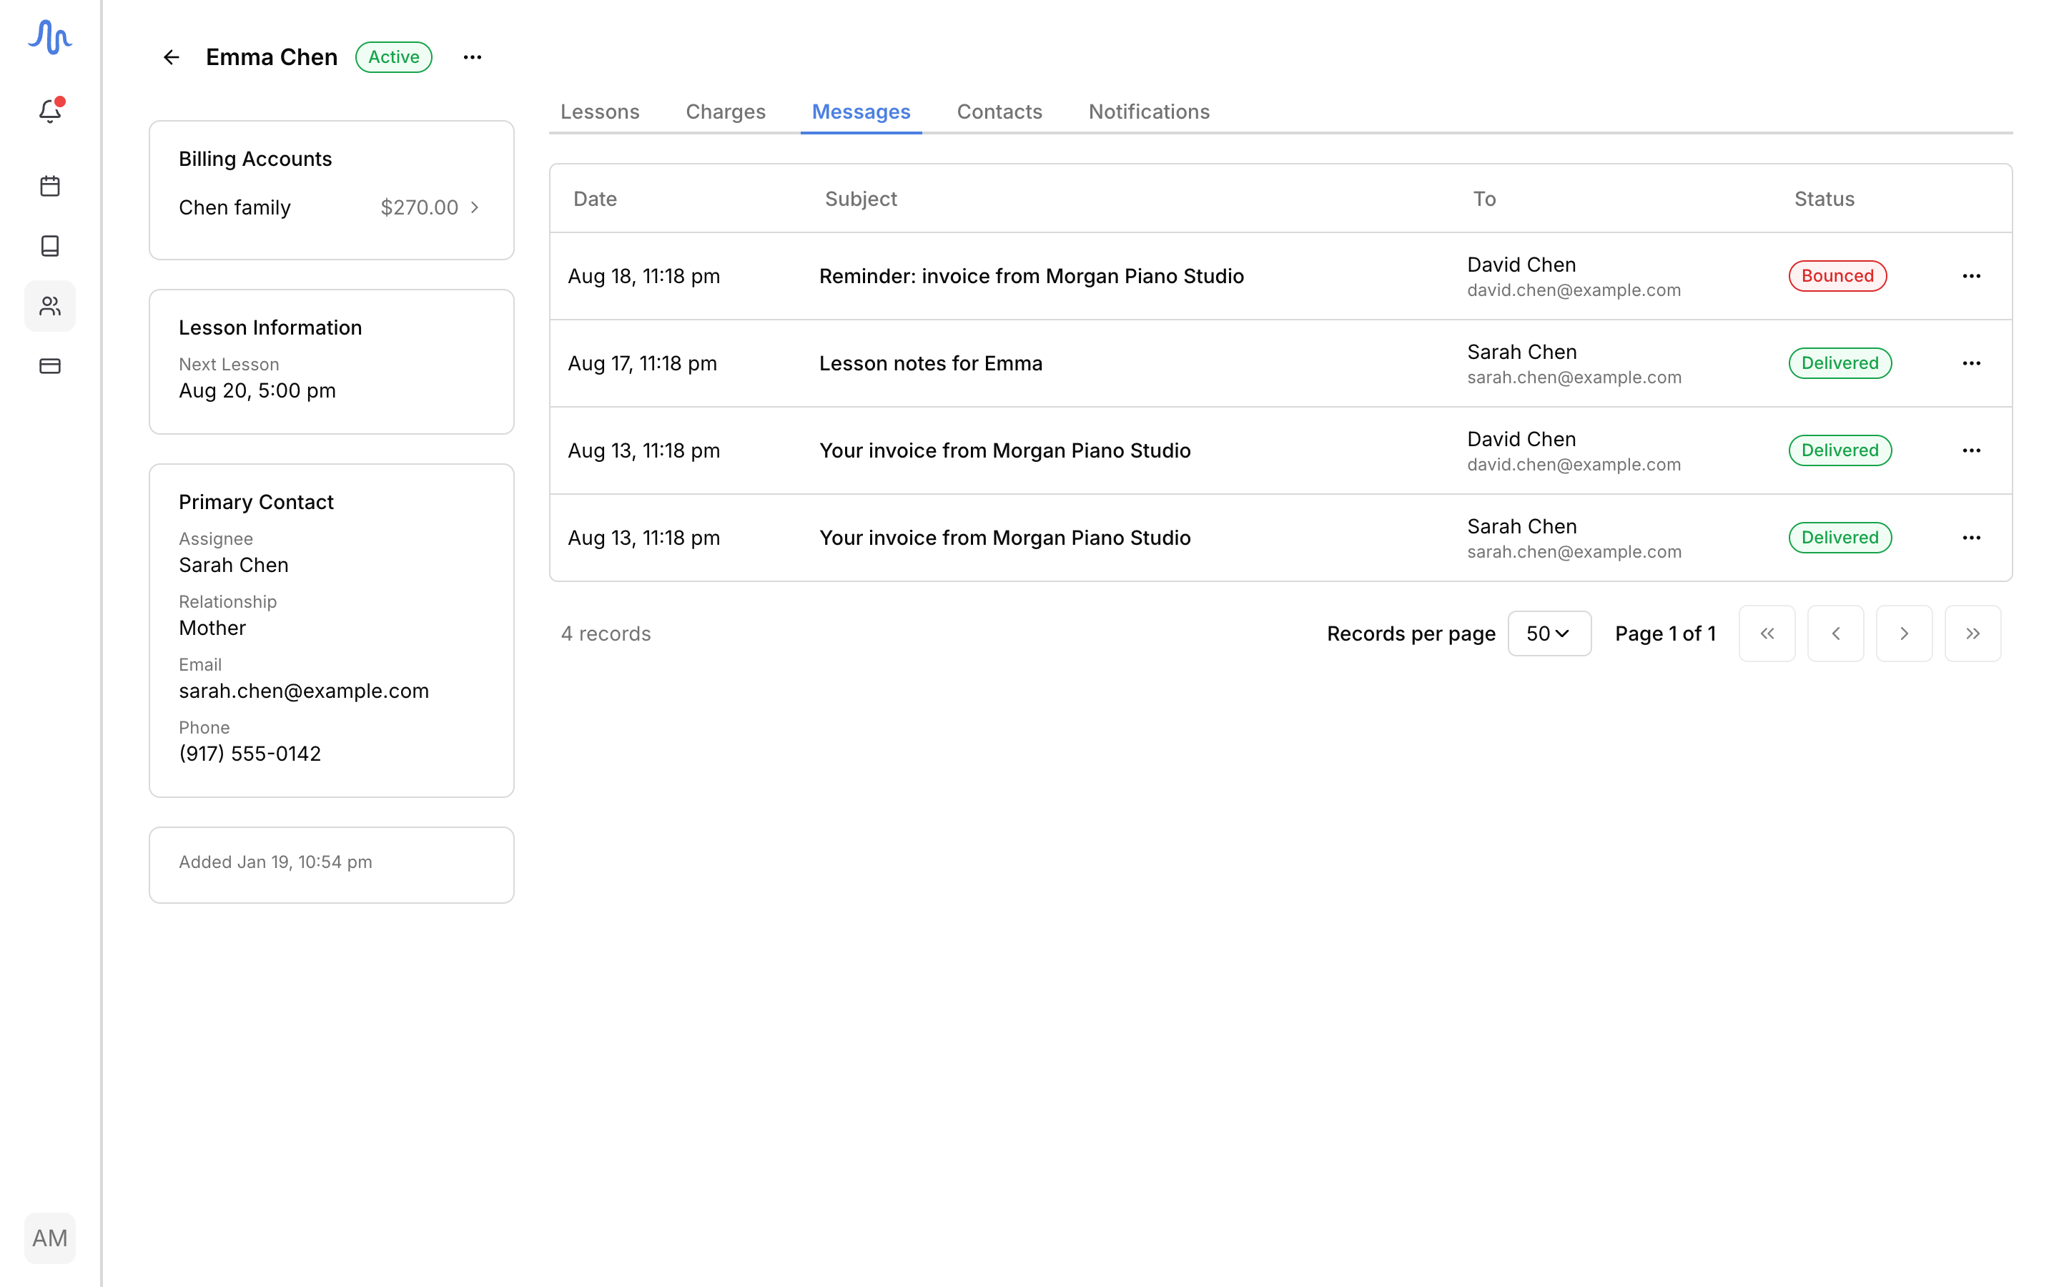Screen dimensions: 2059x1287
Task: Click David Chen recipient on Bounced row
Action: [1521, 265]
